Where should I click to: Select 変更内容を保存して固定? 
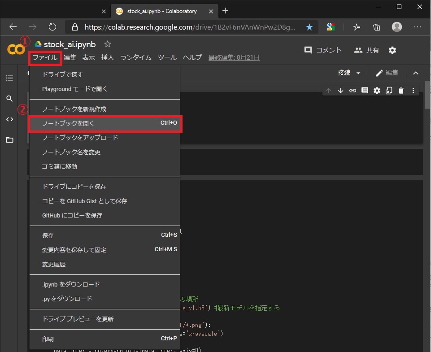[x=105, y=250]
